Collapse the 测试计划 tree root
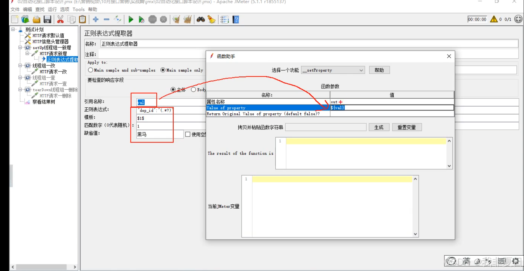This screenshot has width=524, height=271. click(13, 29)
